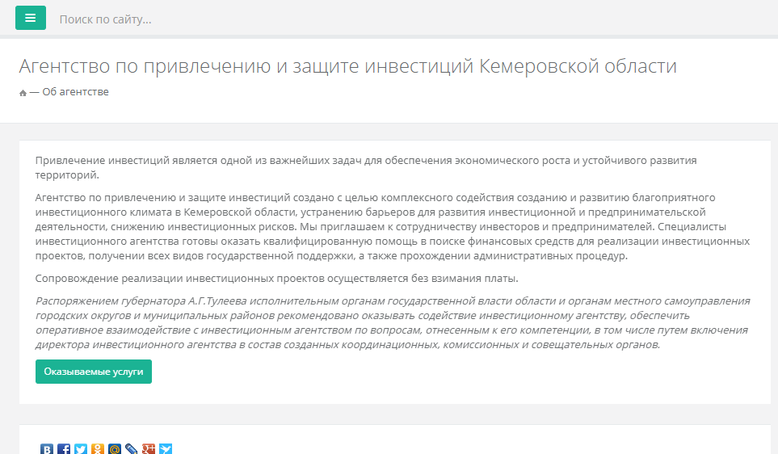Viewport: 778px width, 454px height.
Task: Share page on Google Plus
Action: click(149, 449)
